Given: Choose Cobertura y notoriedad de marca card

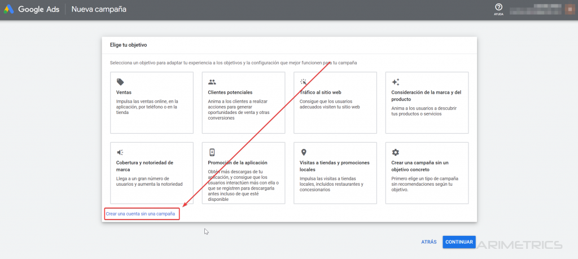Looking at the screenshot, I should coord(152,173).
